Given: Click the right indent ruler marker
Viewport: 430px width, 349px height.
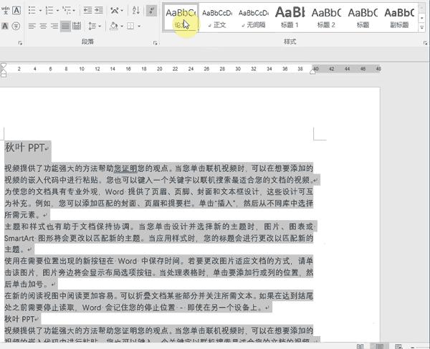Looking at the screenshot, I should click(312, 72).
